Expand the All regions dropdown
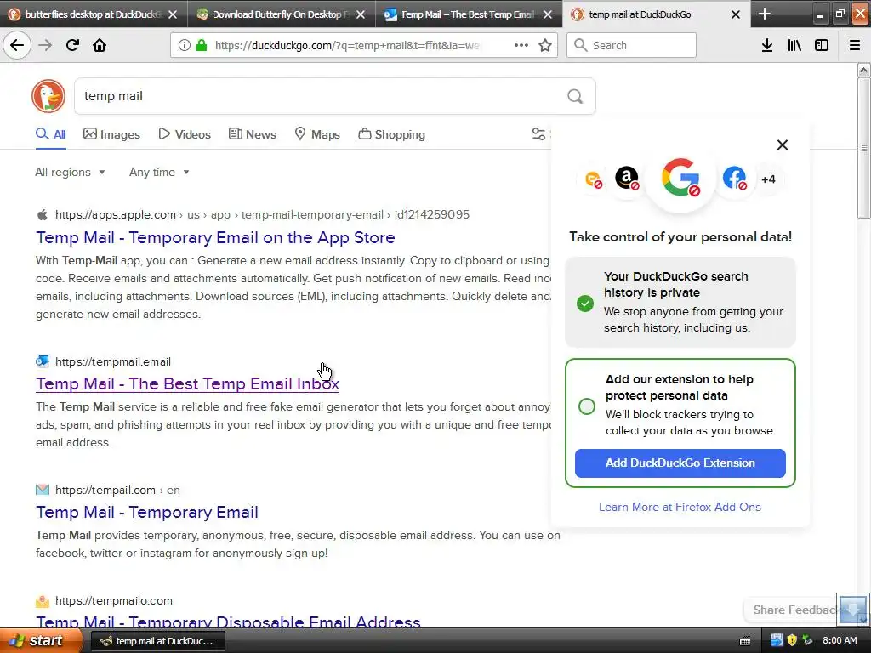871x653 pixels. (x=70, y=172)
